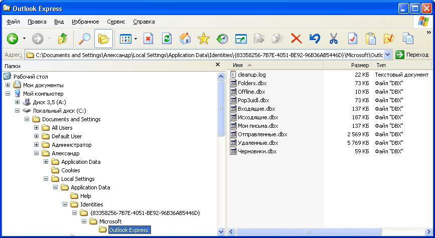435x238 pixels.
Task: Sort files by Тип column header
Action: coord(402,66)
